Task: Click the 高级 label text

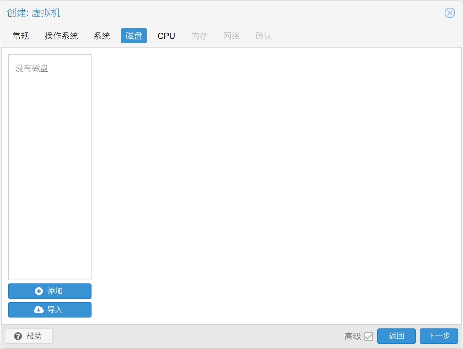Action: pos(353,336)
